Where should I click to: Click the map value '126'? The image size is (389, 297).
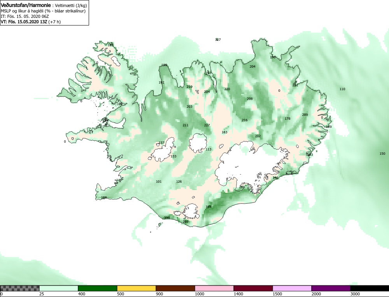pyautogui.click(x=179, y=182)
